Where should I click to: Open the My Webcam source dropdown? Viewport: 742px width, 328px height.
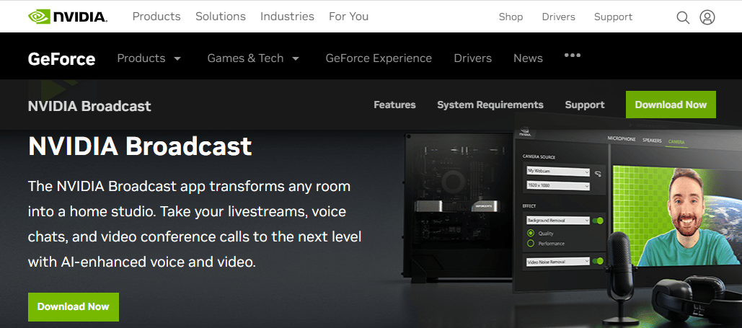point(558,171)
